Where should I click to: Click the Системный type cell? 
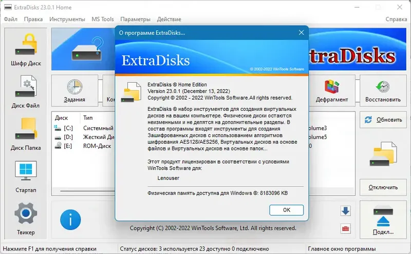[98, 128]
